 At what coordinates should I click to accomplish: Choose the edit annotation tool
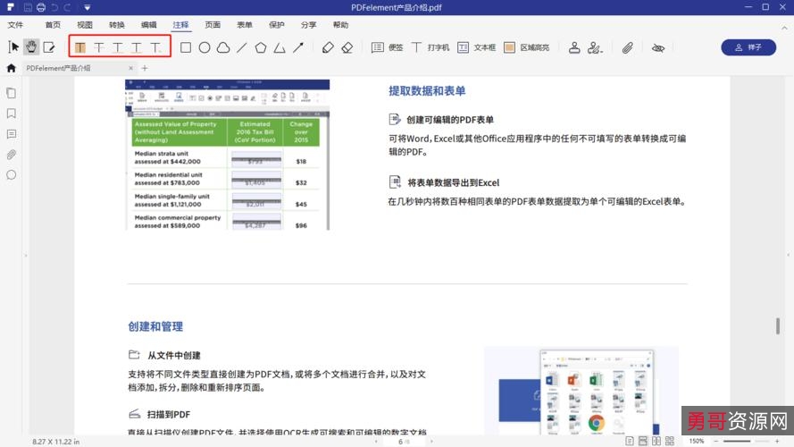[49, 47]
